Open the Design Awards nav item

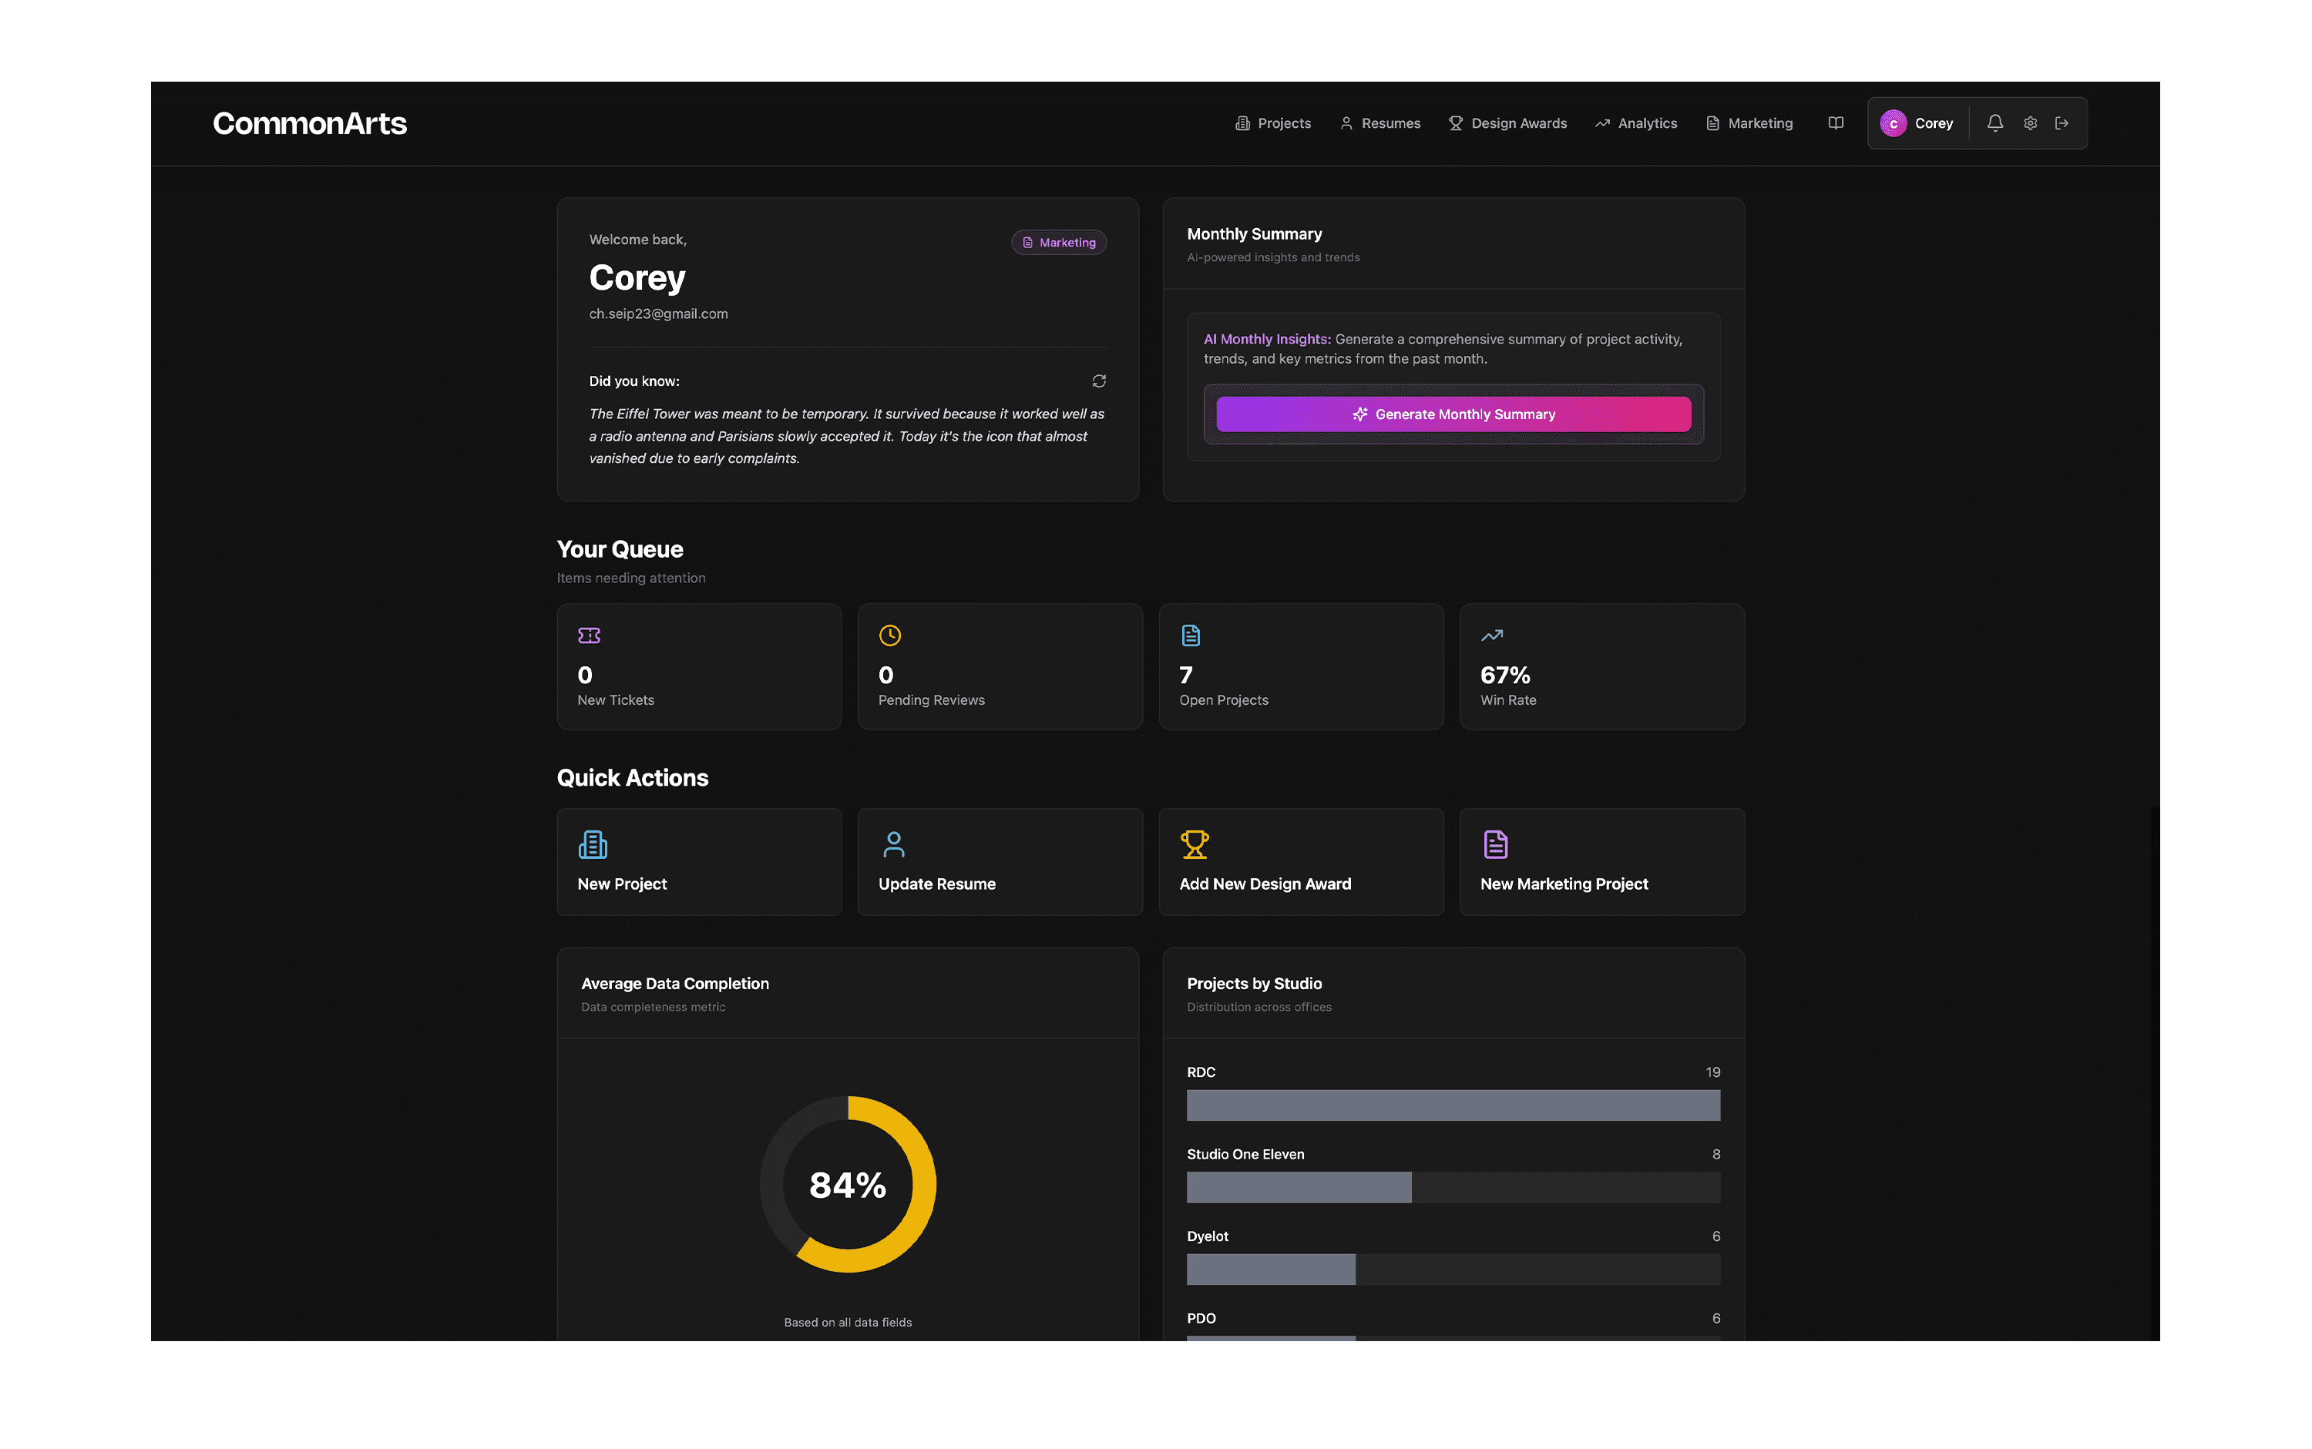[x=1507, y=122]
